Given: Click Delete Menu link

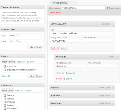Looking at the screenshot, I should point(55,13).
